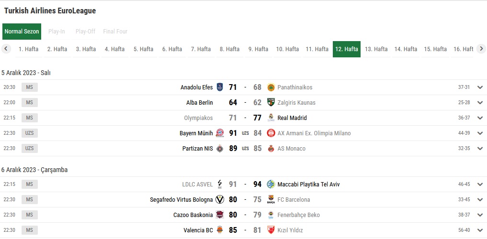
Task: Open the Real Madrid crest icon
Action: (x=271, y=118)
